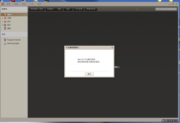Close the 不支援裝置警示 dialog with X
Screen dimensions: 180x123
(112, 48)
